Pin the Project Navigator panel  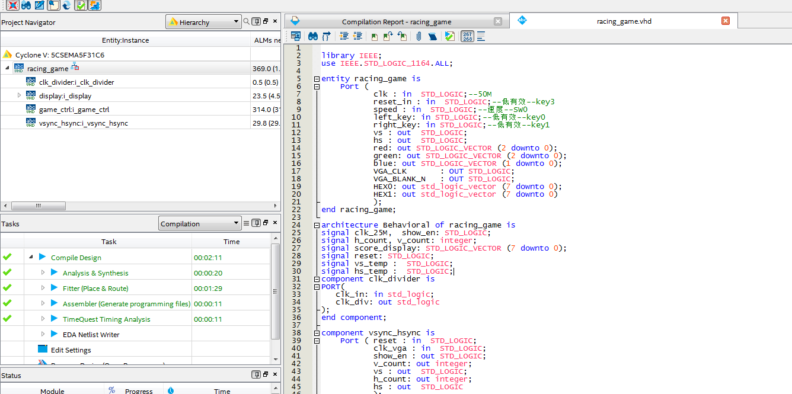click(x=256, y=22)
